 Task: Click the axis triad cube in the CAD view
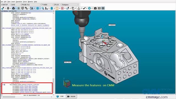pos(67,83)
